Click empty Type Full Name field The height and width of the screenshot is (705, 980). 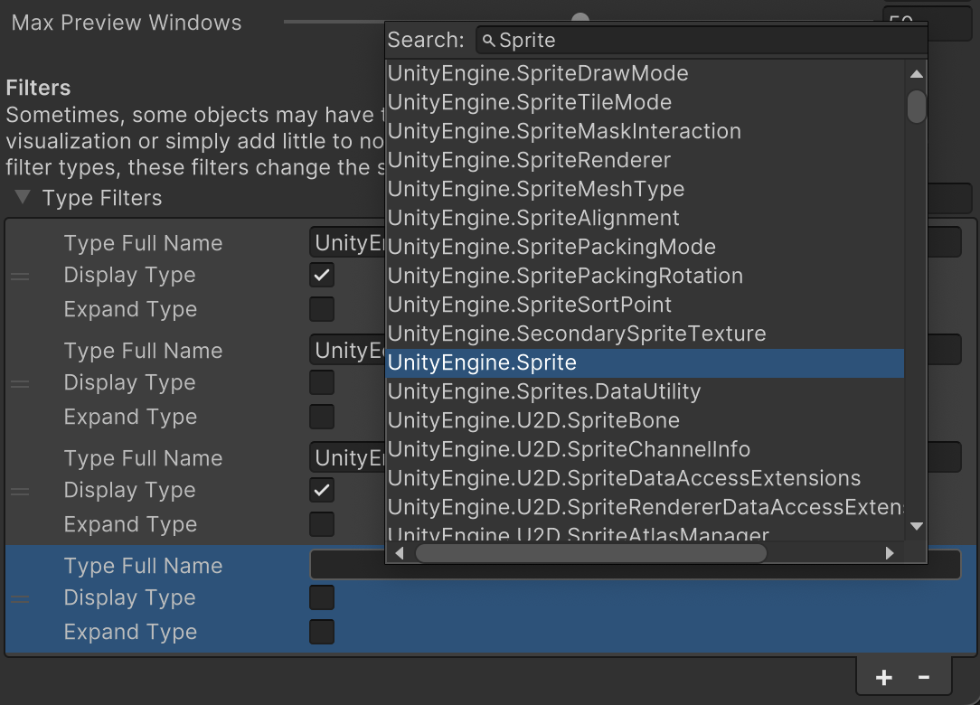[x=635, y=565]
